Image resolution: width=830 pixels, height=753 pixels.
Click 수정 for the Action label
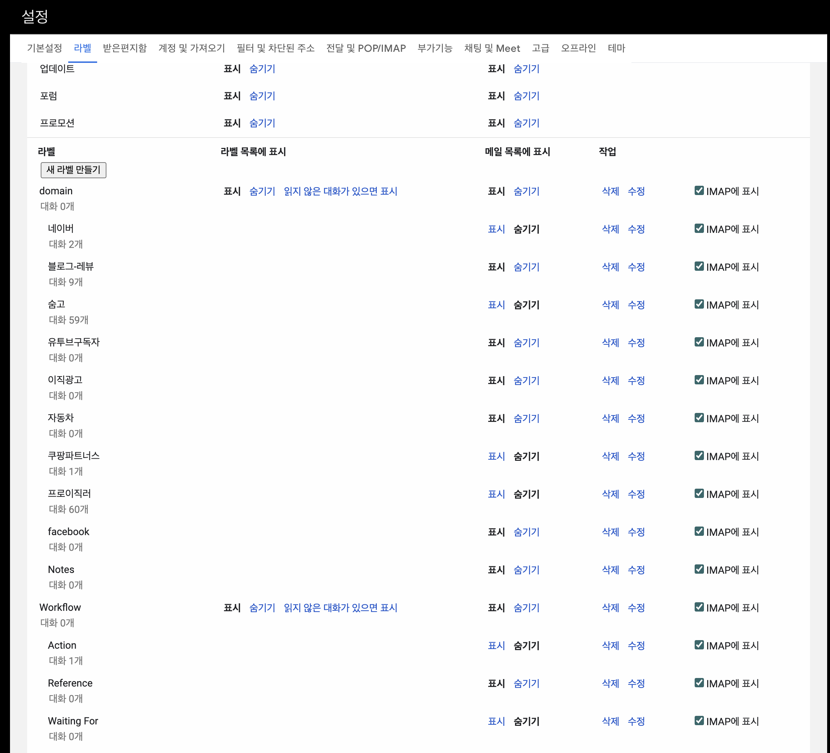pos(636,645)
